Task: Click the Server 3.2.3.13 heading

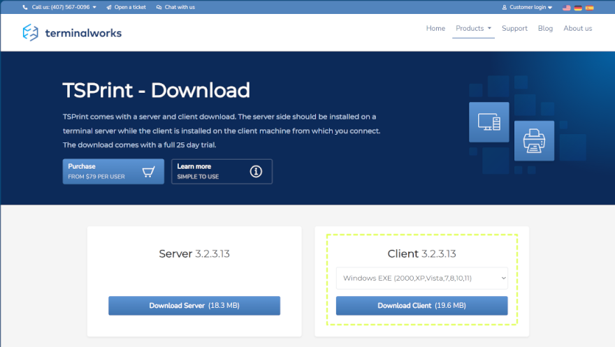Action: (x=194, y=253)
